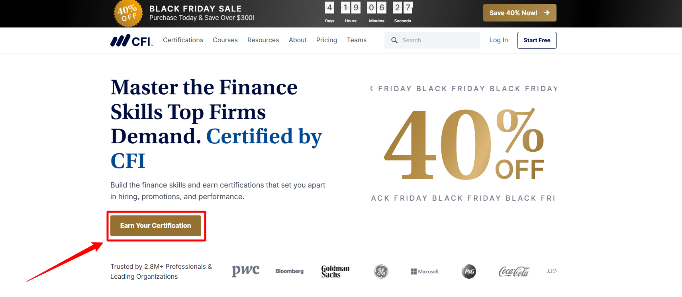Screen dimensions: 682x297
Task: Click the GE circular logo
Action: tap(381, 272)
